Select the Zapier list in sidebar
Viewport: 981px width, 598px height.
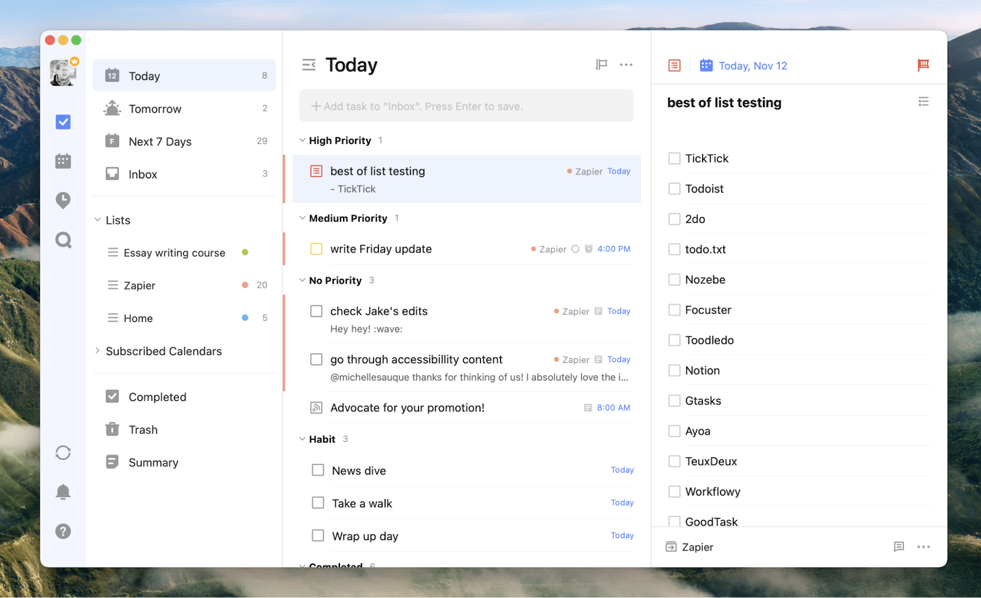(139, 284)
